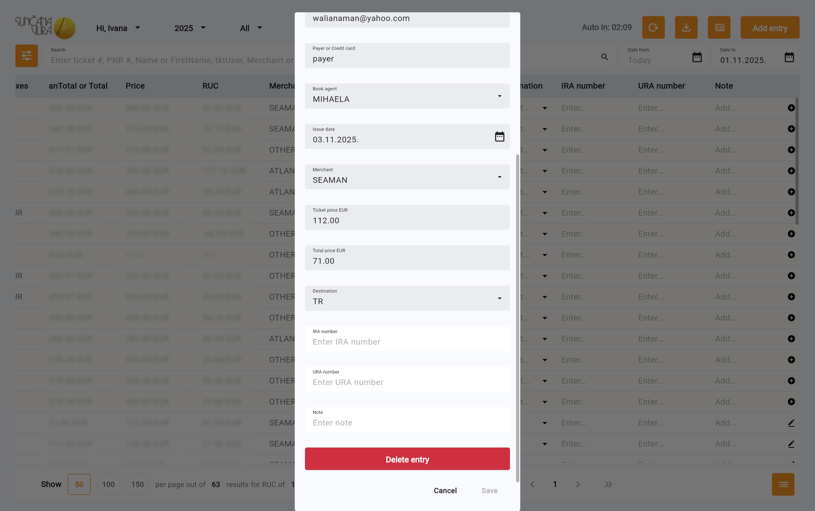Select 50 results per page

coord(79,484)
